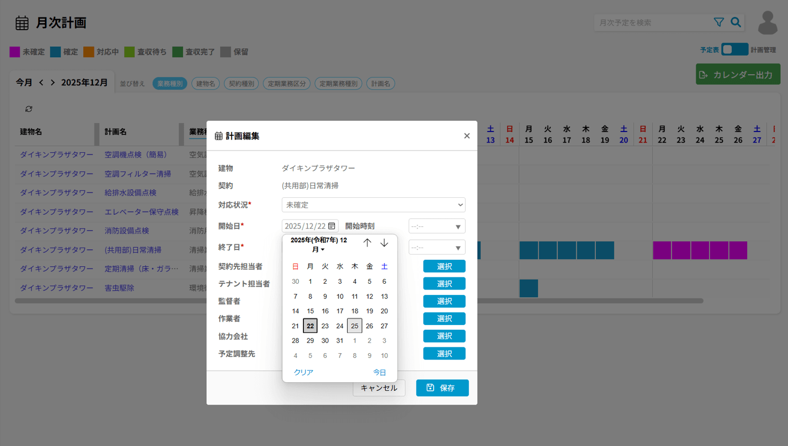Open the user profile avatar

coord(767,23)
